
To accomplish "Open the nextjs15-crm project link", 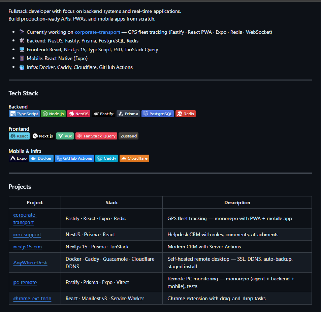I will coord(28,247).
